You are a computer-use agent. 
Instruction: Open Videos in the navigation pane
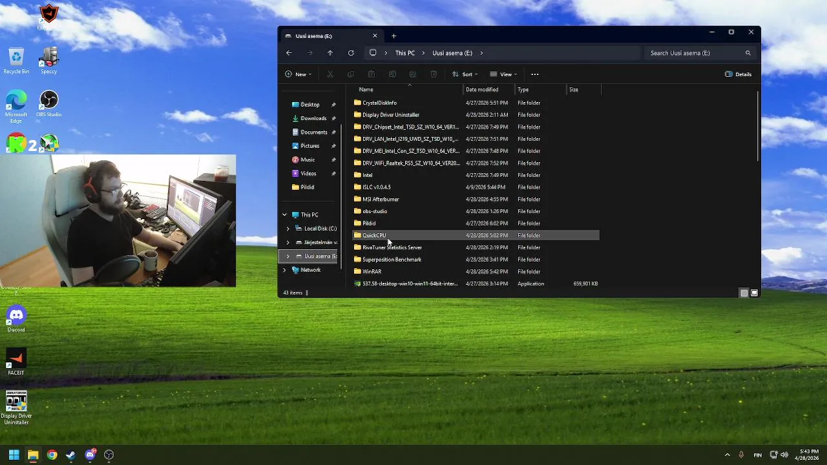click(x=308, y=174)
